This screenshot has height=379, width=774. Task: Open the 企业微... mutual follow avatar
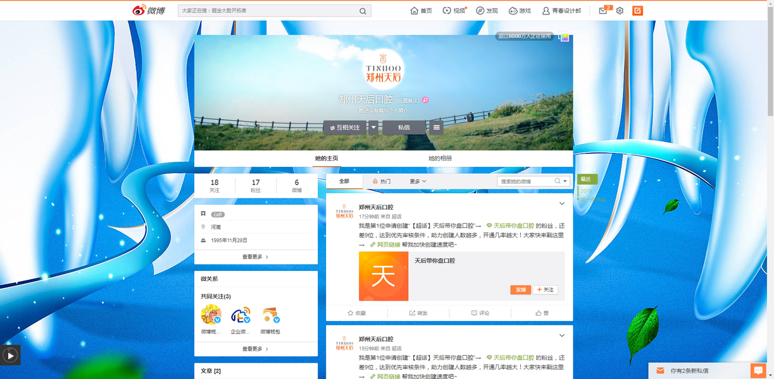click(240, 315)
